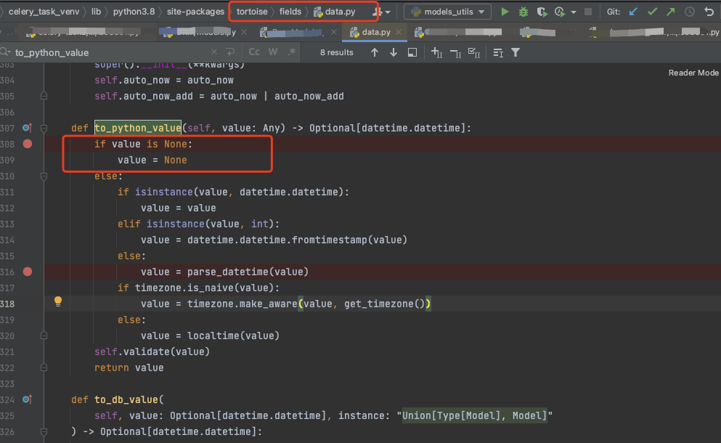Run with coverage

click(542, 12)
